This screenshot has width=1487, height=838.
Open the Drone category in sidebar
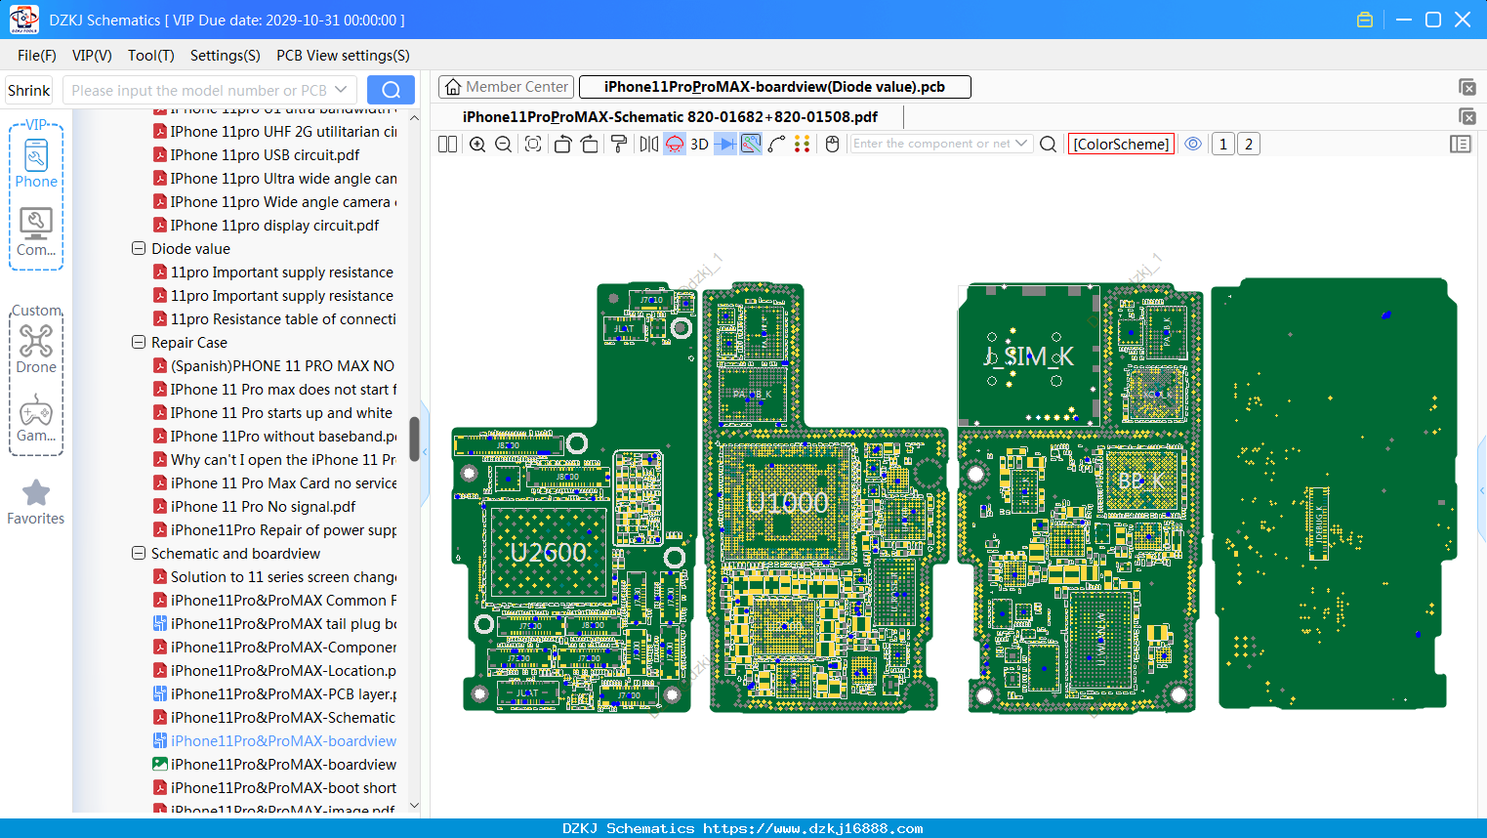click(36, 349)
